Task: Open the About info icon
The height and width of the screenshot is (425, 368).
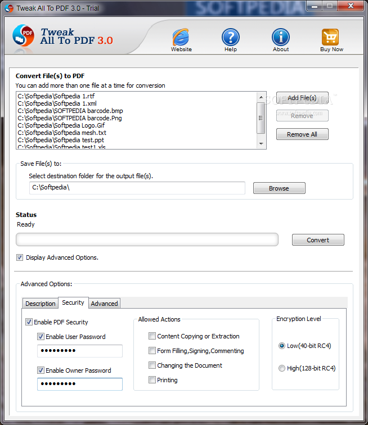Action: pyautogui.click(x=281, y=37)
